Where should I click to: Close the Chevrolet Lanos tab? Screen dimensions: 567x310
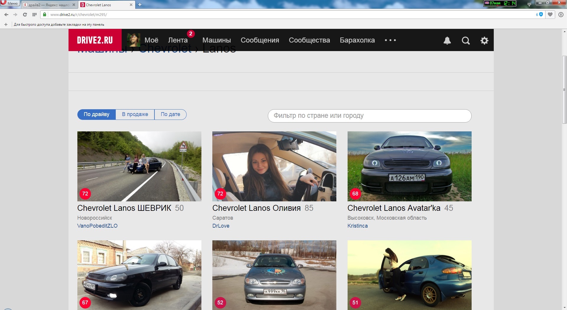coord(131,5)
